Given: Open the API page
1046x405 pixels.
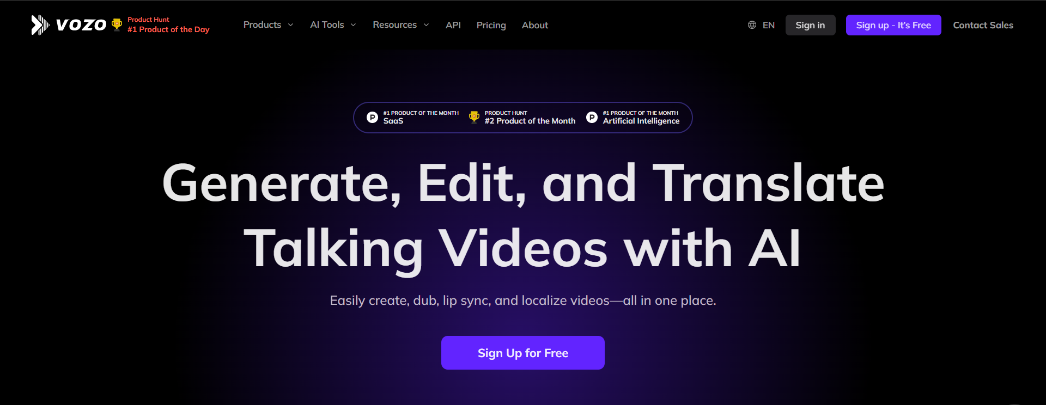Looking at the screenshot, I should (x=453, y=25).
